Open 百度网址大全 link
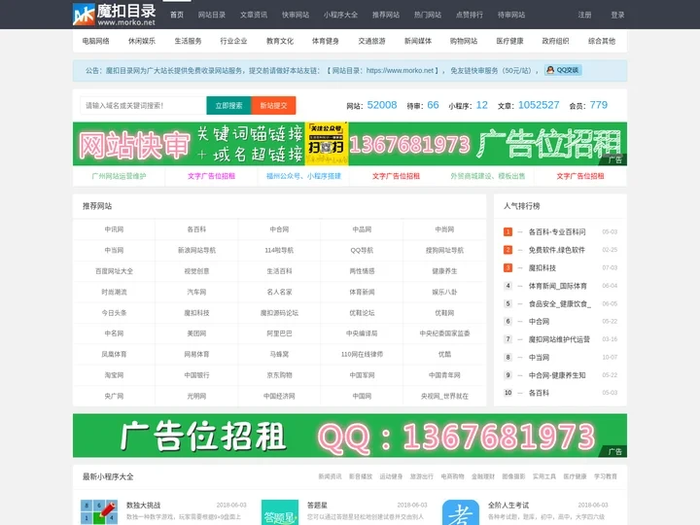 pyautogui.click(x=114, y=271)
